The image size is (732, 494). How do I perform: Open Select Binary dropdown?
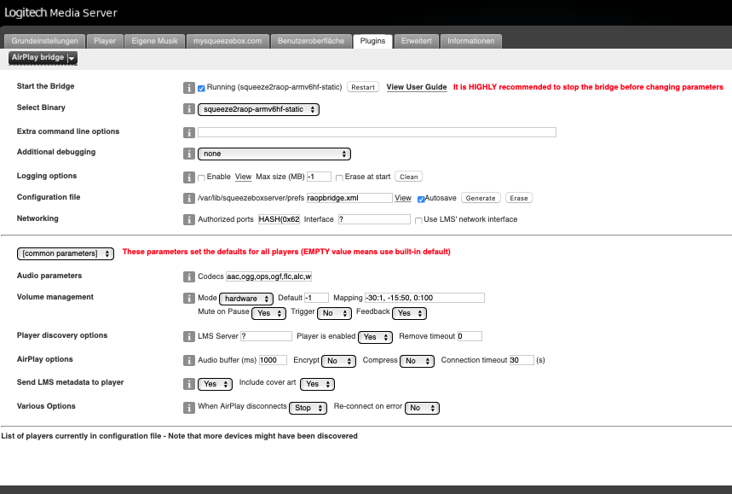click(x=258, y=109)
